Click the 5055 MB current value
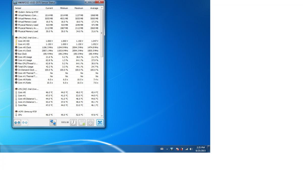The width and height of the screenshot is (303, 170). click(49, 19)
